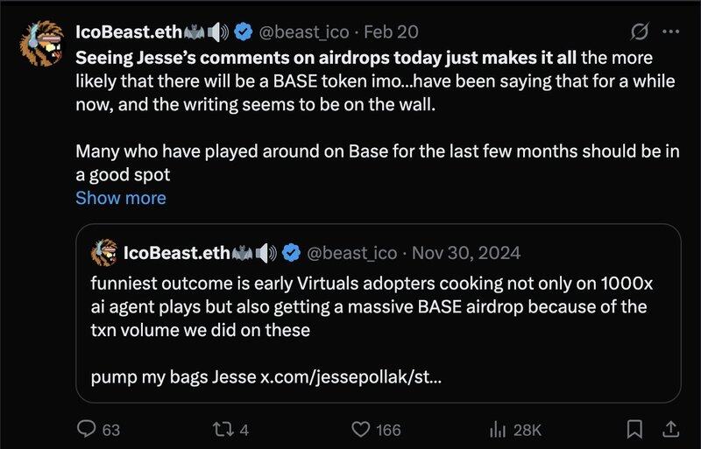This screenshot has width=701, height=449.
Task: Click the quoted tweet's Nov 30, 2024 date
Action: click(466, 253)
